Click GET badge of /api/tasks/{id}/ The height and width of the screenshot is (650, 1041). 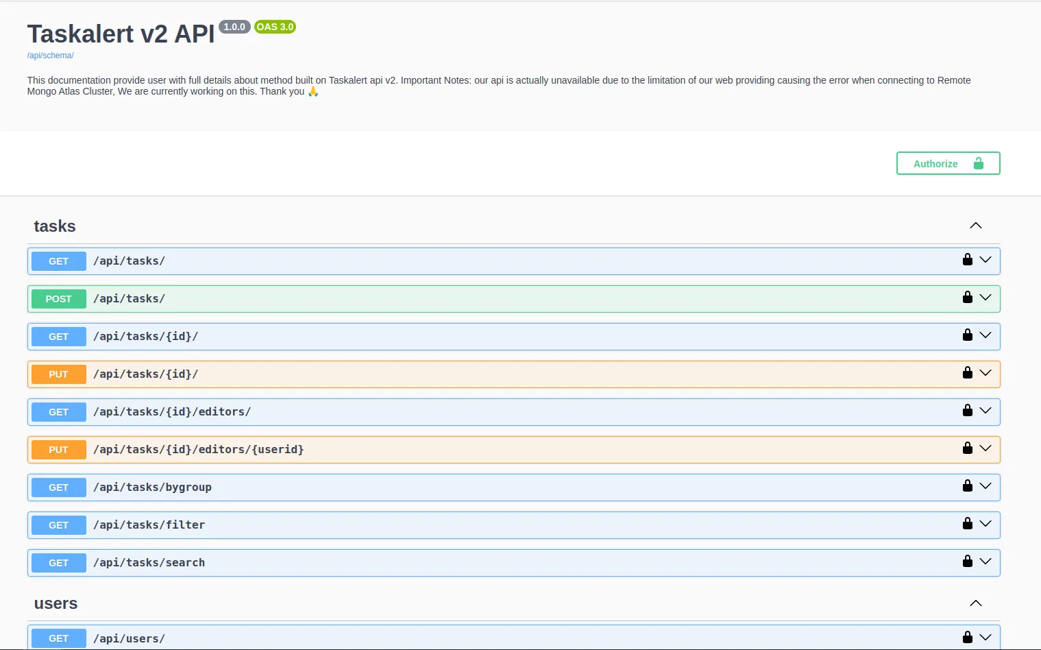[59, 337]
